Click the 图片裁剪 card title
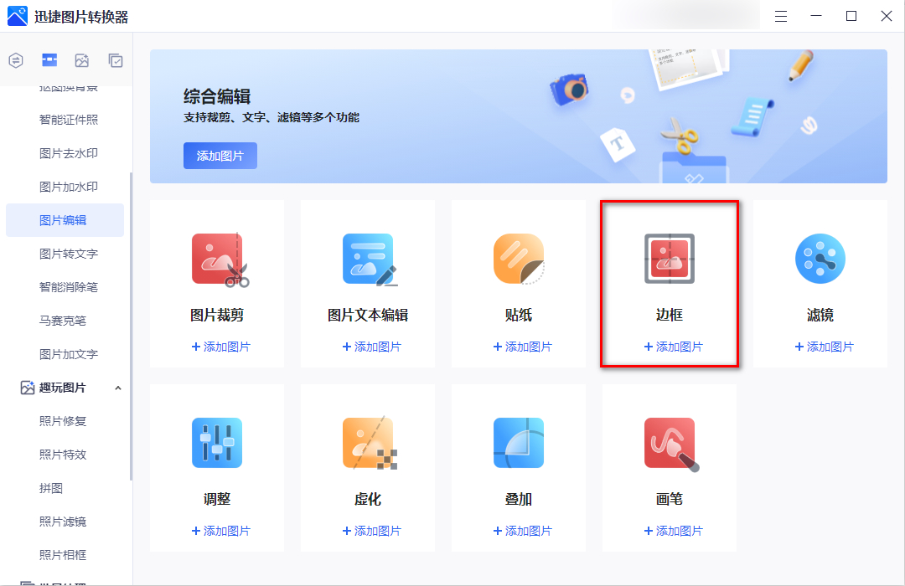 point(217,315)
